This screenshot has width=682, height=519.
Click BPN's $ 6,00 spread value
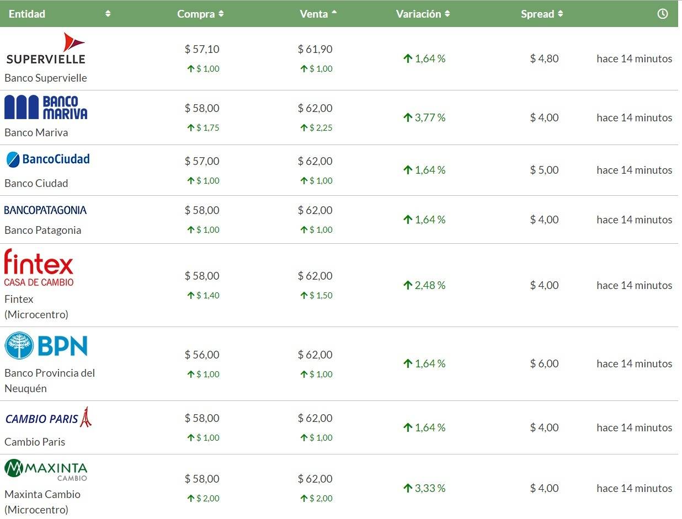[x=544, y=363]
